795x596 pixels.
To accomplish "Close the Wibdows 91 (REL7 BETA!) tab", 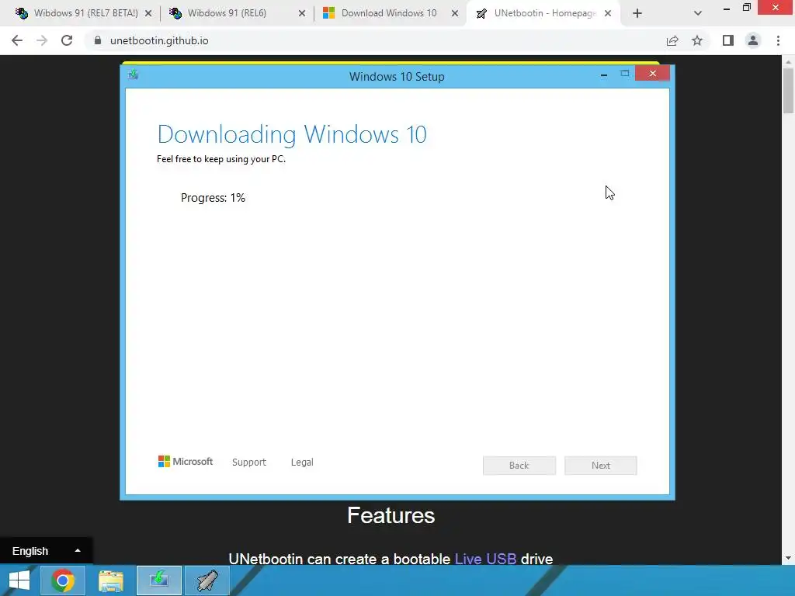I will [148, 14].
